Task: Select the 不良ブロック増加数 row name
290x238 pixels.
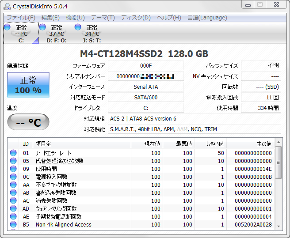Action: (x=56, y=185)
